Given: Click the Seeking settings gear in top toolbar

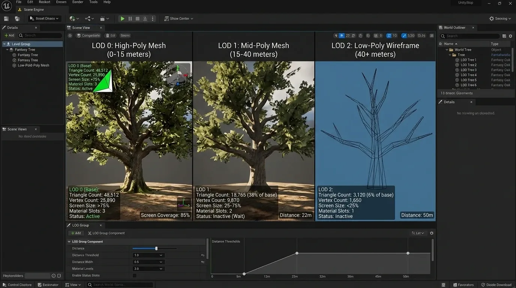Looking at the screenshot, I should point(492,18).
